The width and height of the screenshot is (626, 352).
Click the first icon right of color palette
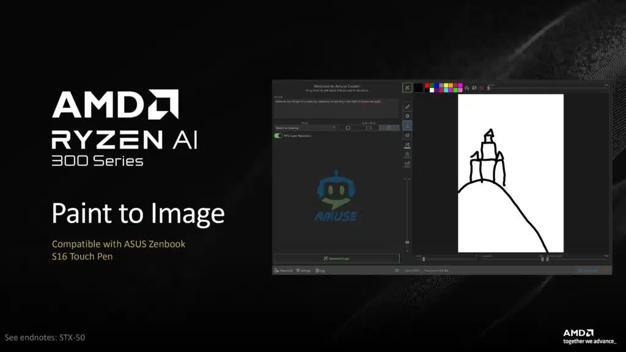click(466, 88)
